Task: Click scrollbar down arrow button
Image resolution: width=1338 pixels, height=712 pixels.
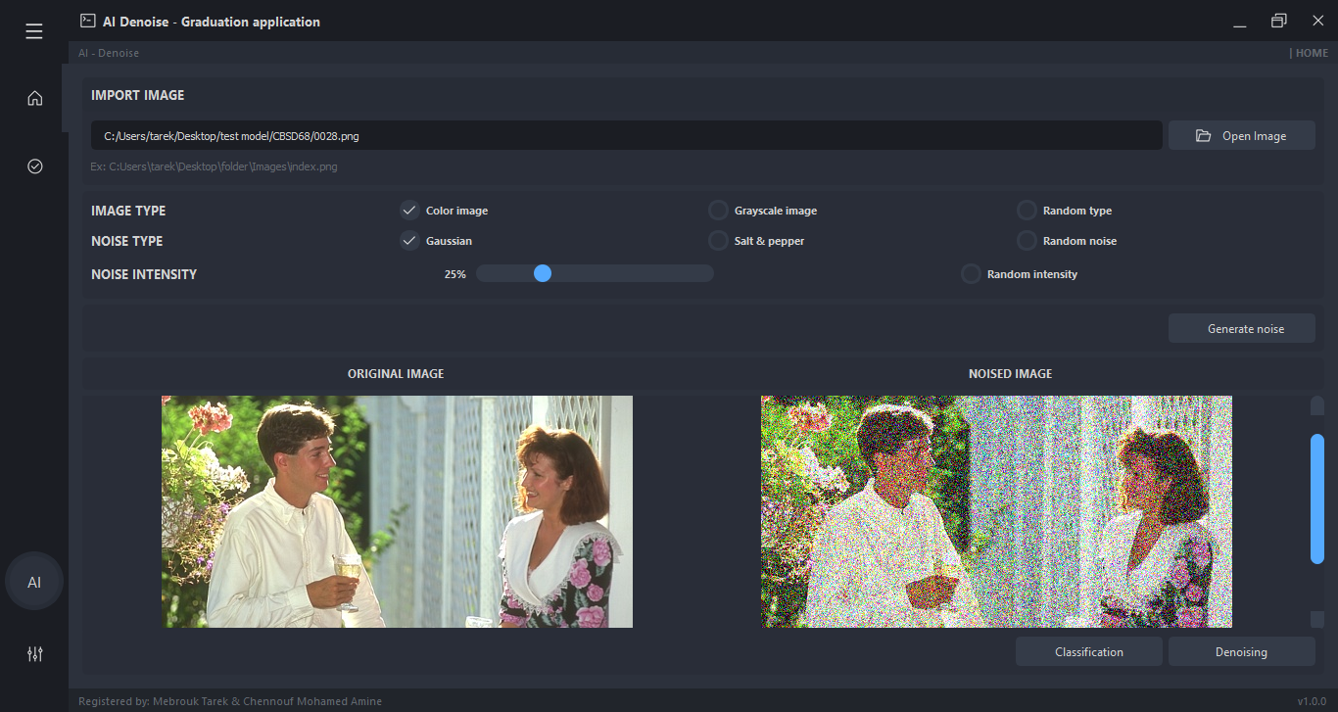Action: click(1317, 619)
